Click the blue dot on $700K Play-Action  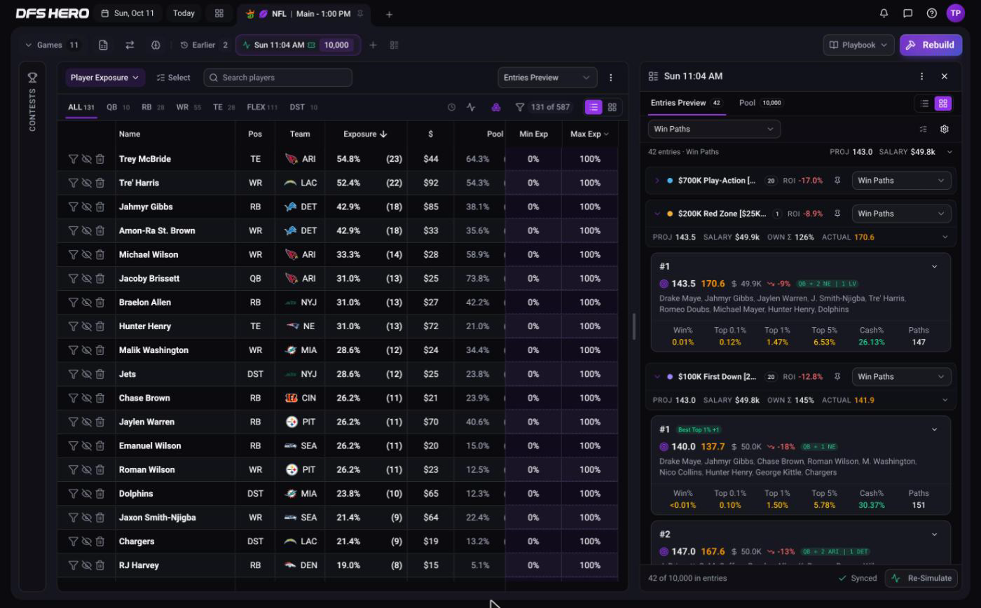click(x=670, y=181)
